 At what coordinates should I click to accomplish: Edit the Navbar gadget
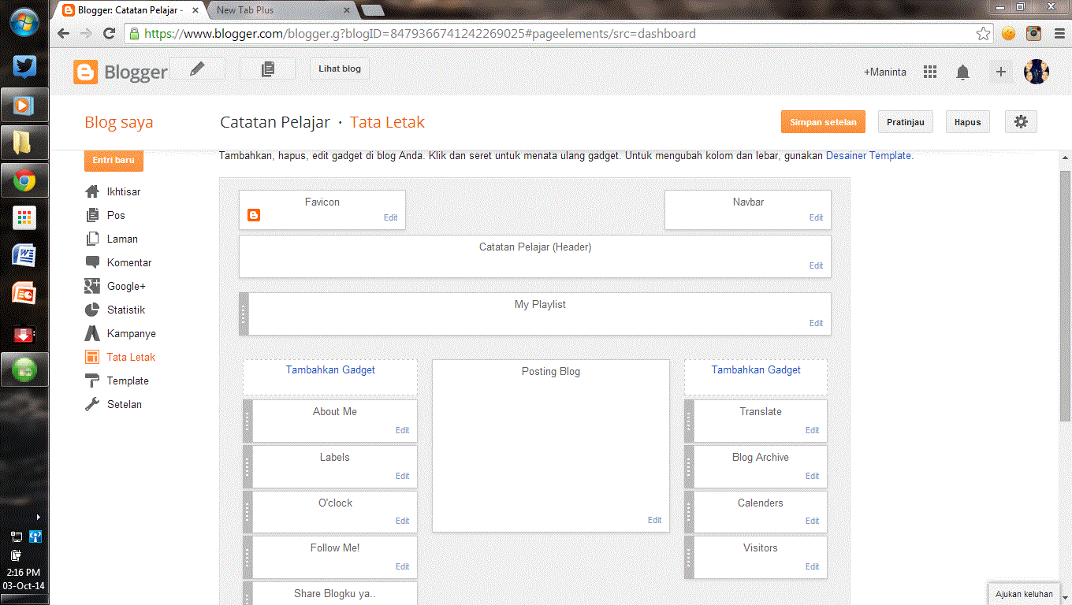coord(816,217)
